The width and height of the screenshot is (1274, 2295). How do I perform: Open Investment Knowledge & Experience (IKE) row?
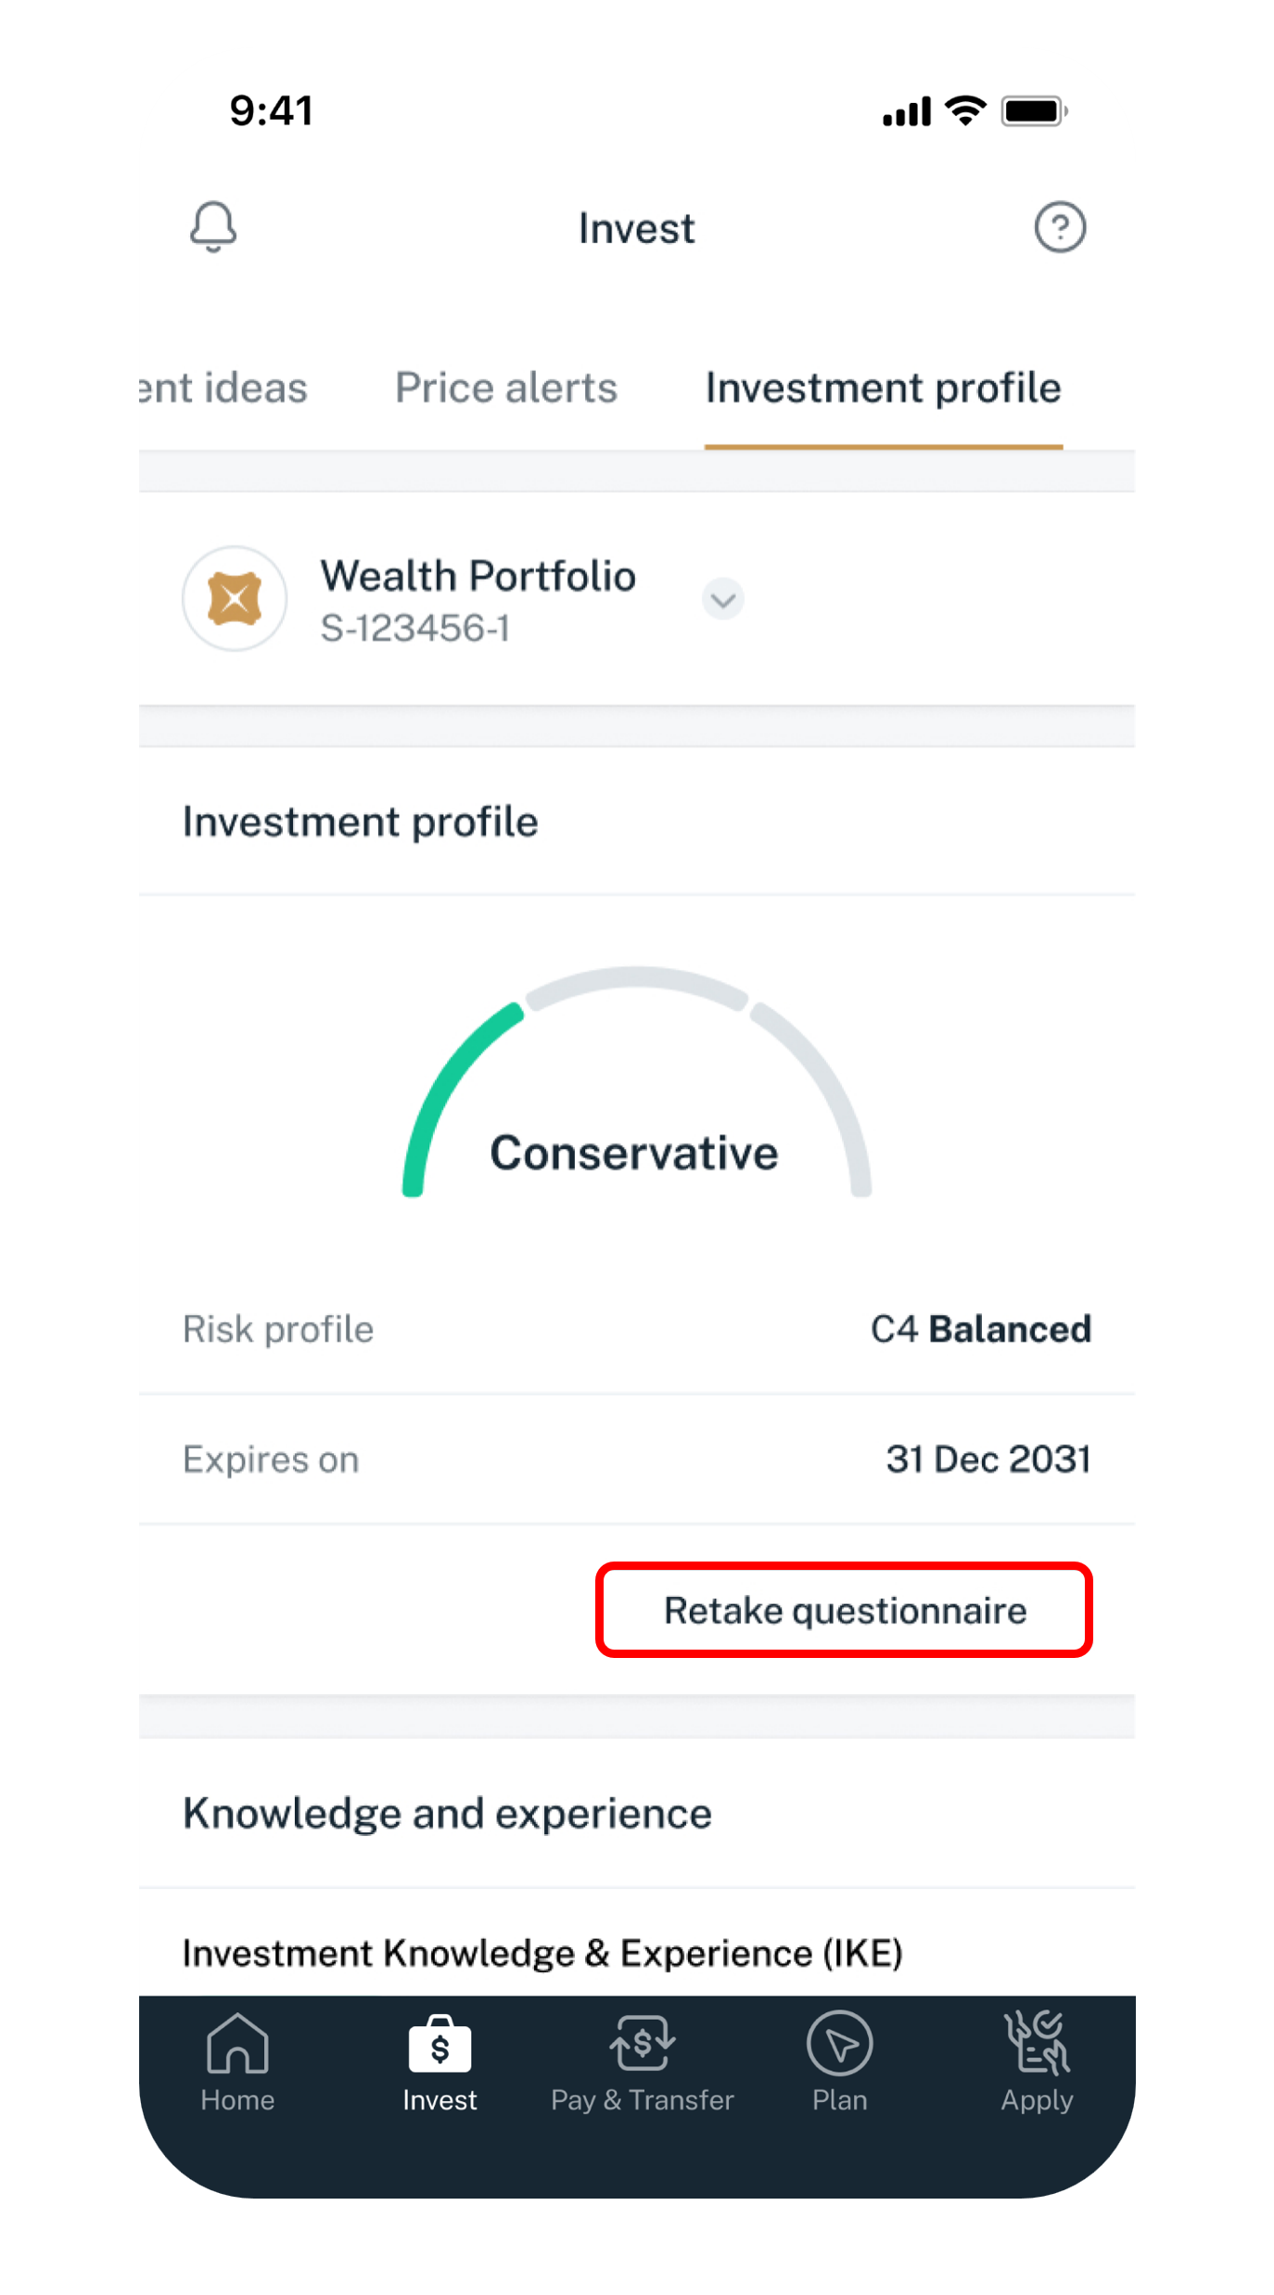pyautogui.click(x=542, y=1952)
